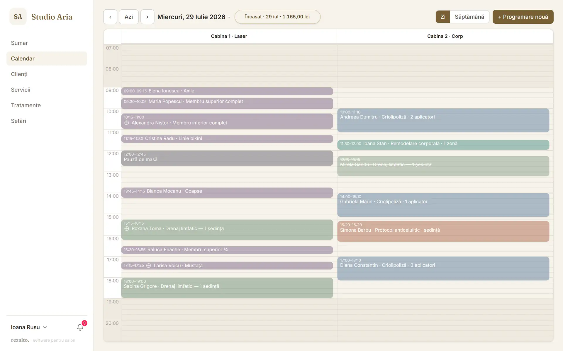563x351 pixels.
Task: Open the notifications bell
Action: tap(80, 327)
